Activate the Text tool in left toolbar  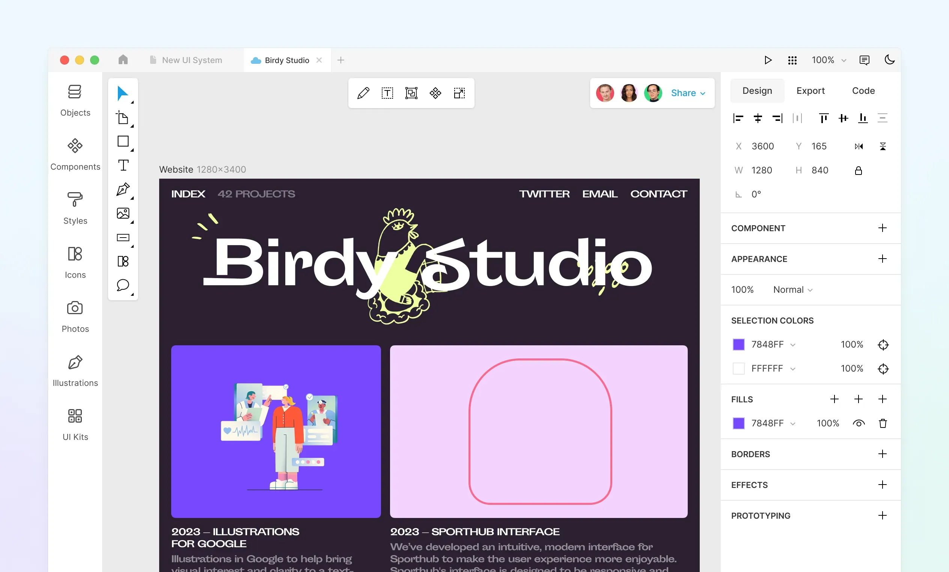click(123, 165)
